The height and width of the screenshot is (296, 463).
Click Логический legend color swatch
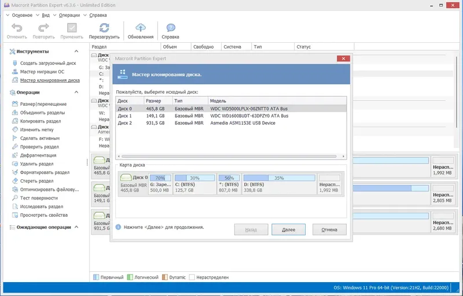[130, 277]
